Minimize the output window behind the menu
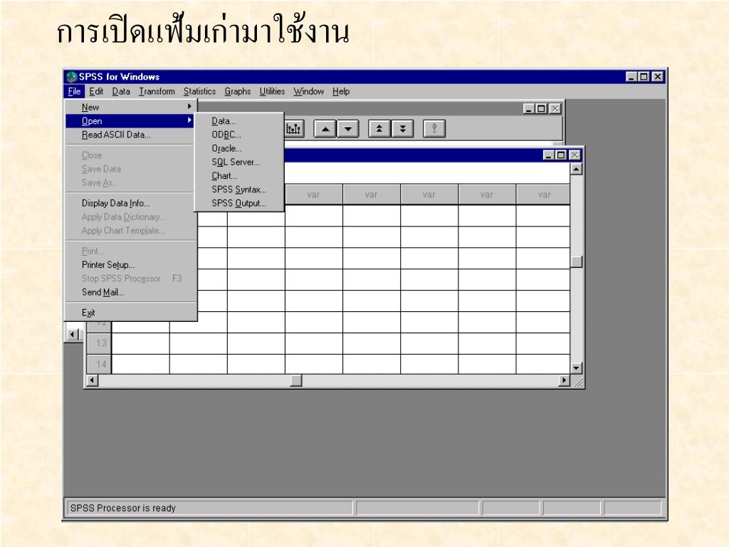 (x=529, y=109)
